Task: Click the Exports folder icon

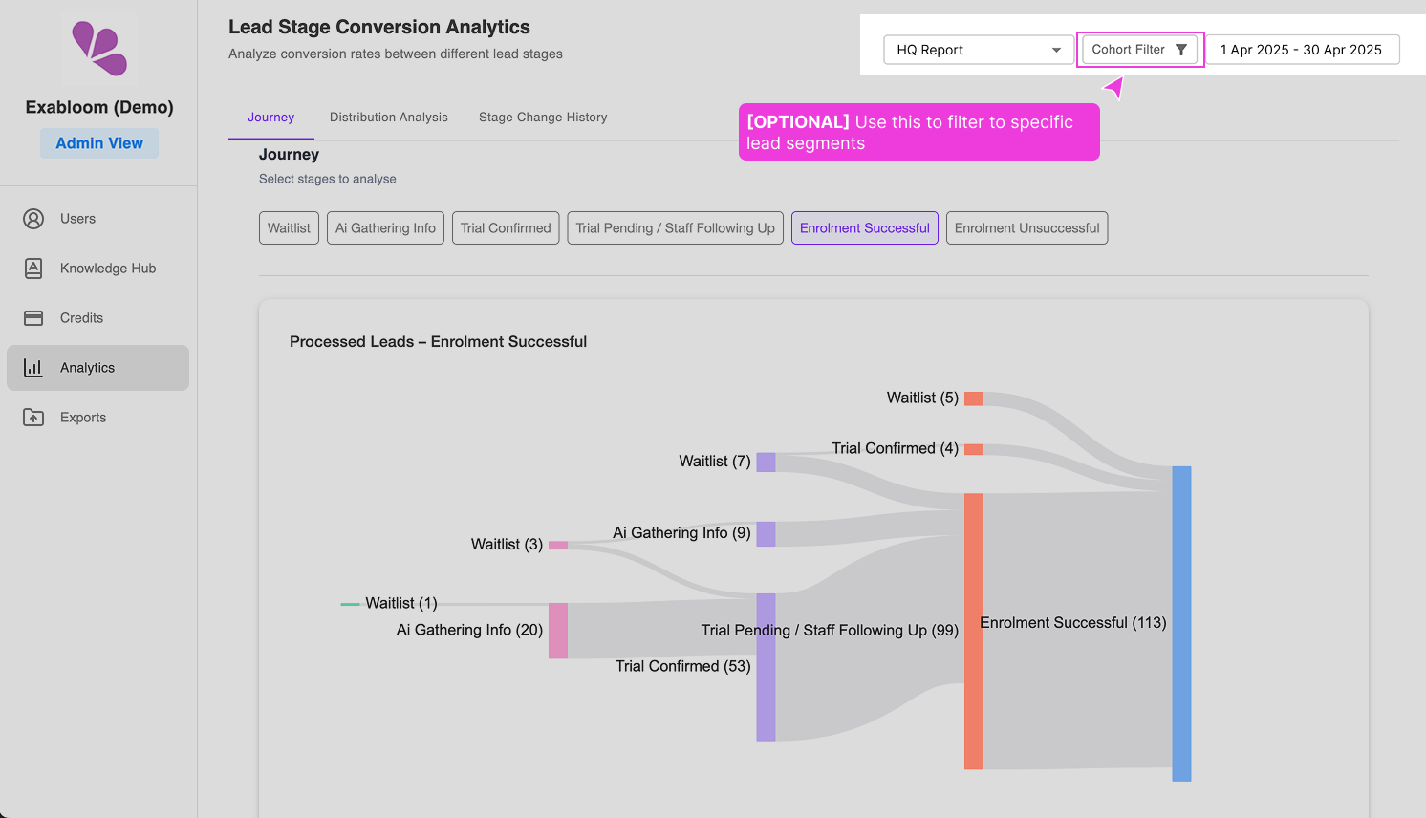Action: pos(33,418)
